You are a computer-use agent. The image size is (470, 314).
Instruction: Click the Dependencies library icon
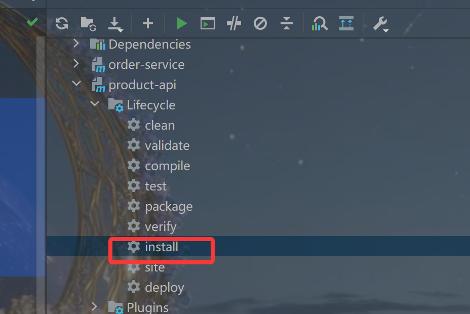(98, 44)
